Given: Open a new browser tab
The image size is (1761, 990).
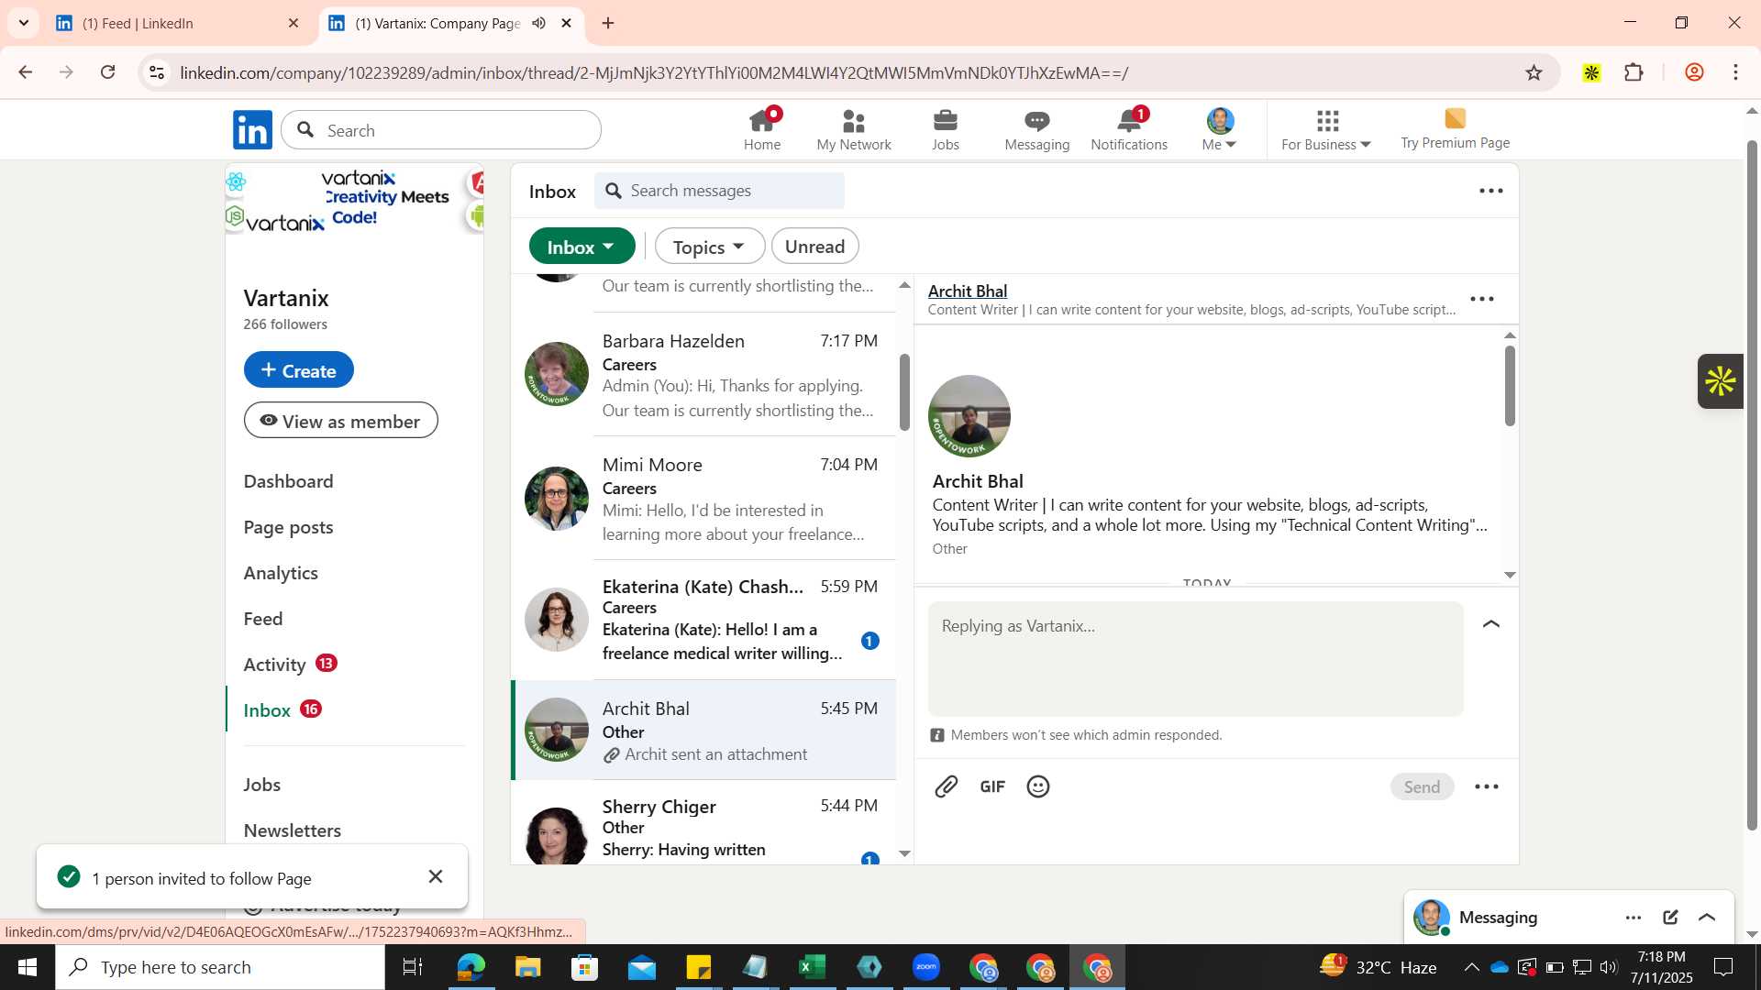Looking at the screenshot, I should [x=608, y=23].
